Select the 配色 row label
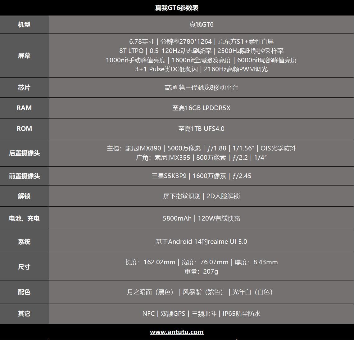 click(x=24, y=292)
